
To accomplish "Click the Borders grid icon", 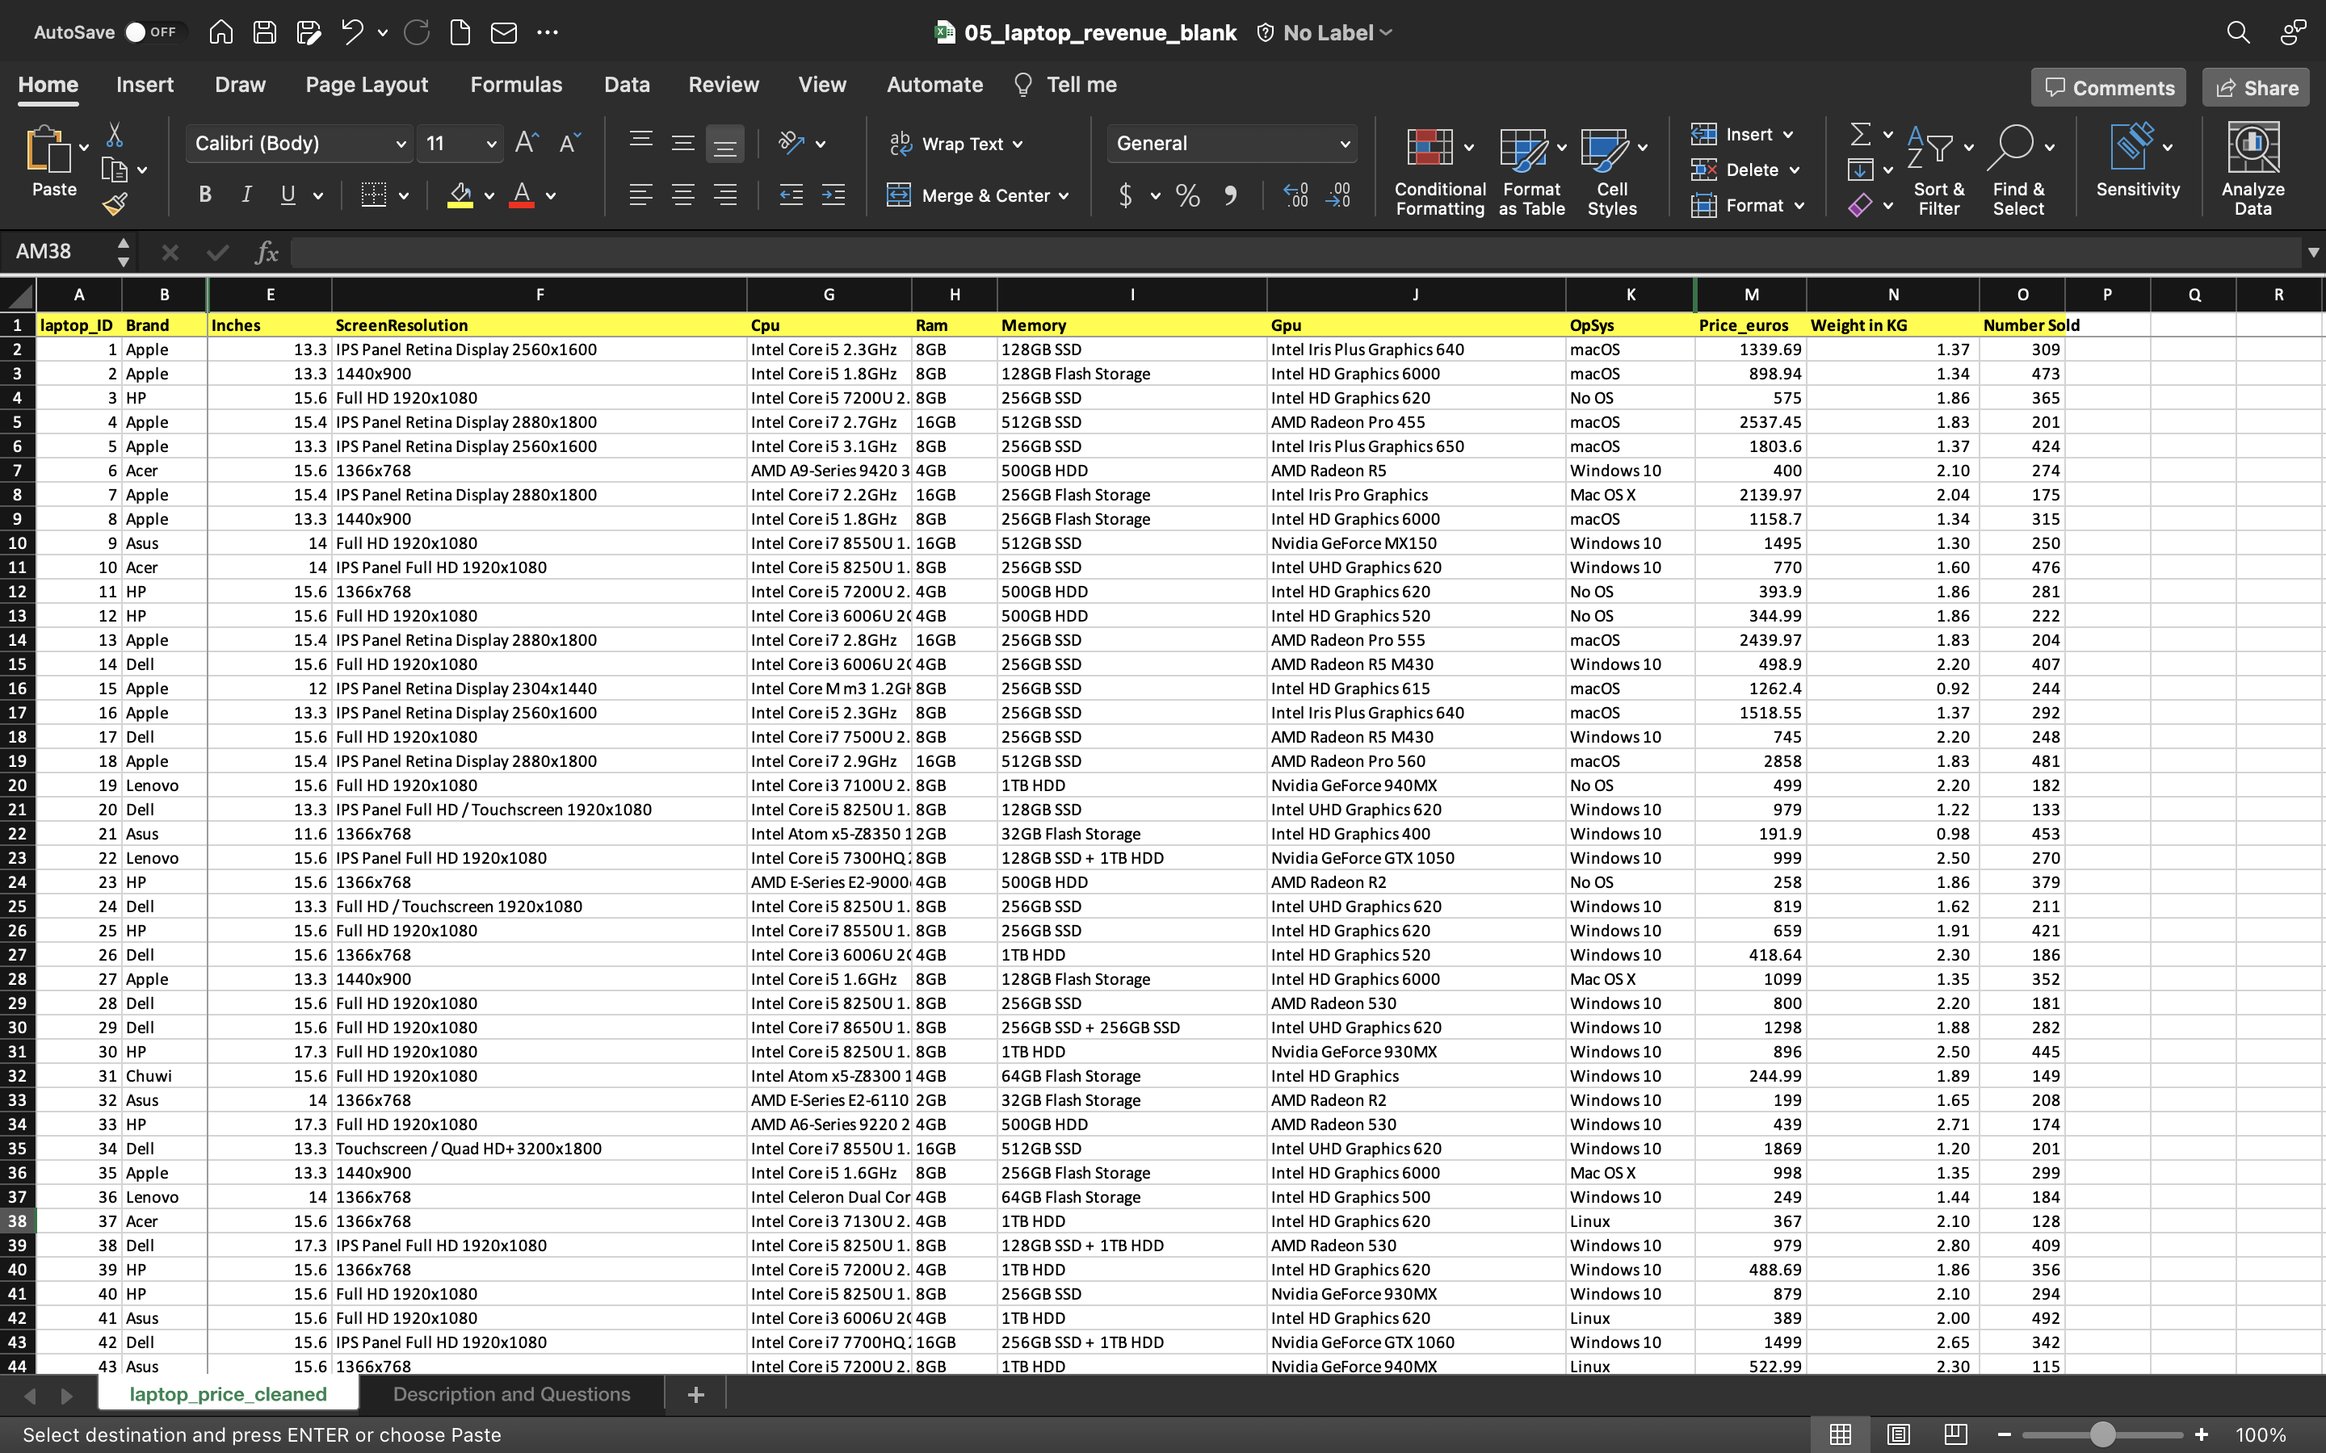I will (374, 195).
